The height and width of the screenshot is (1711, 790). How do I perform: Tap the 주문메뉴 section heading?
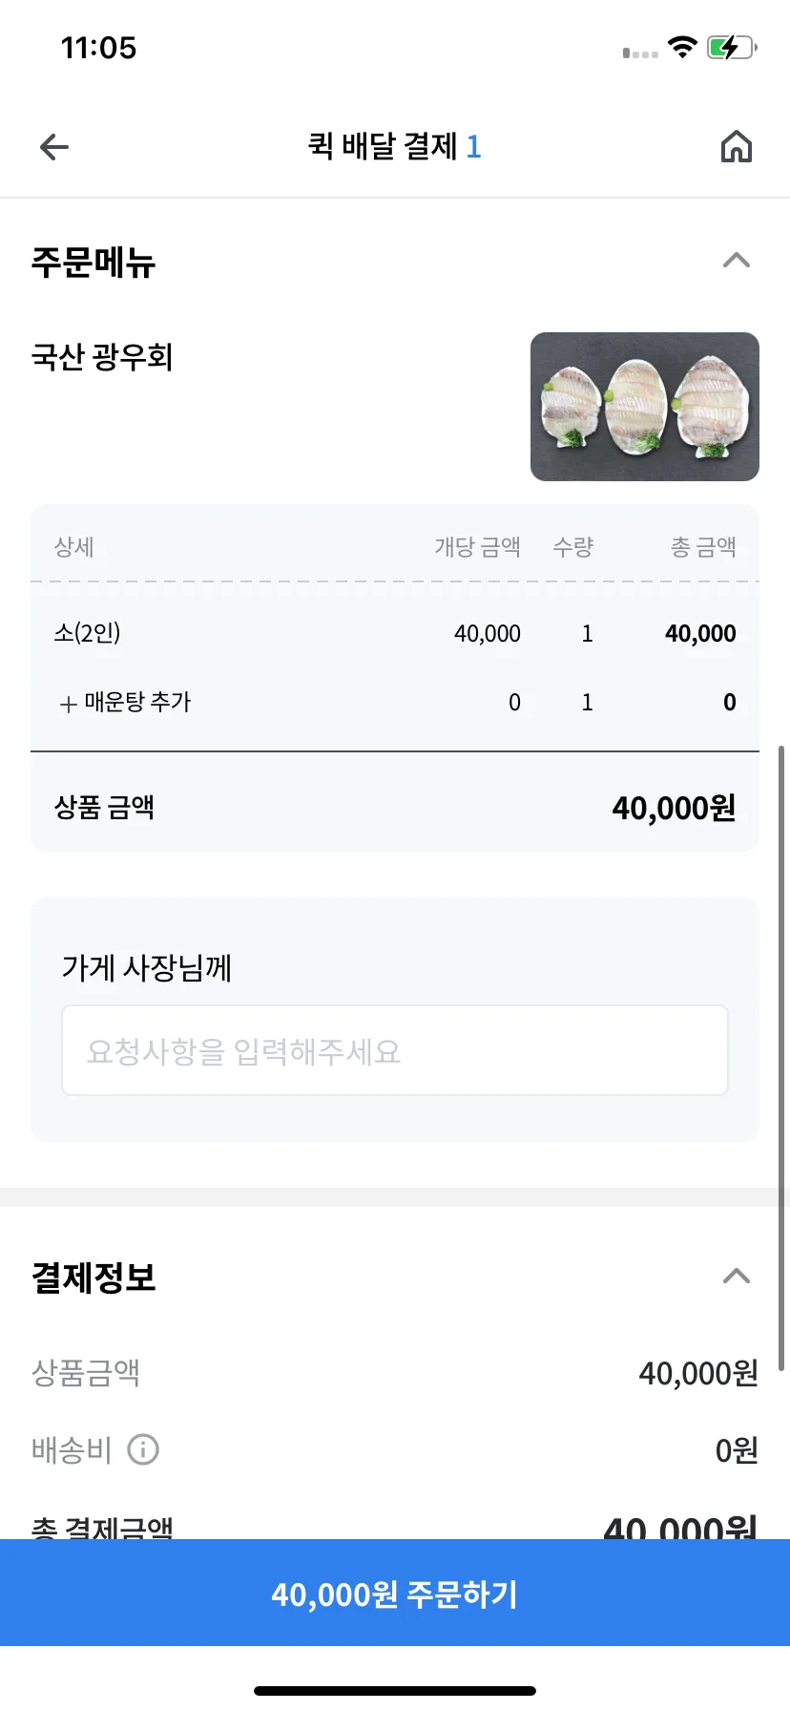click(x=94, y=262)
